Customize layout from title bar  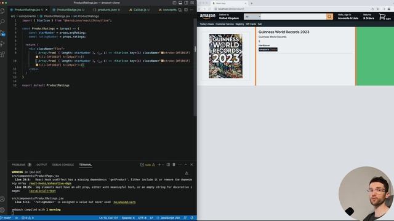(192, 2)
